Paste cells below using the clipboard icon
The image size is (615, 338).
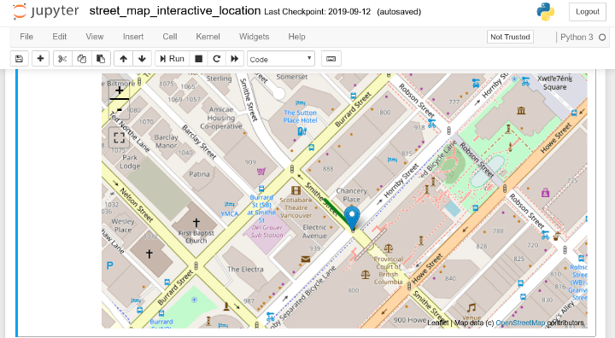(101, 59)
